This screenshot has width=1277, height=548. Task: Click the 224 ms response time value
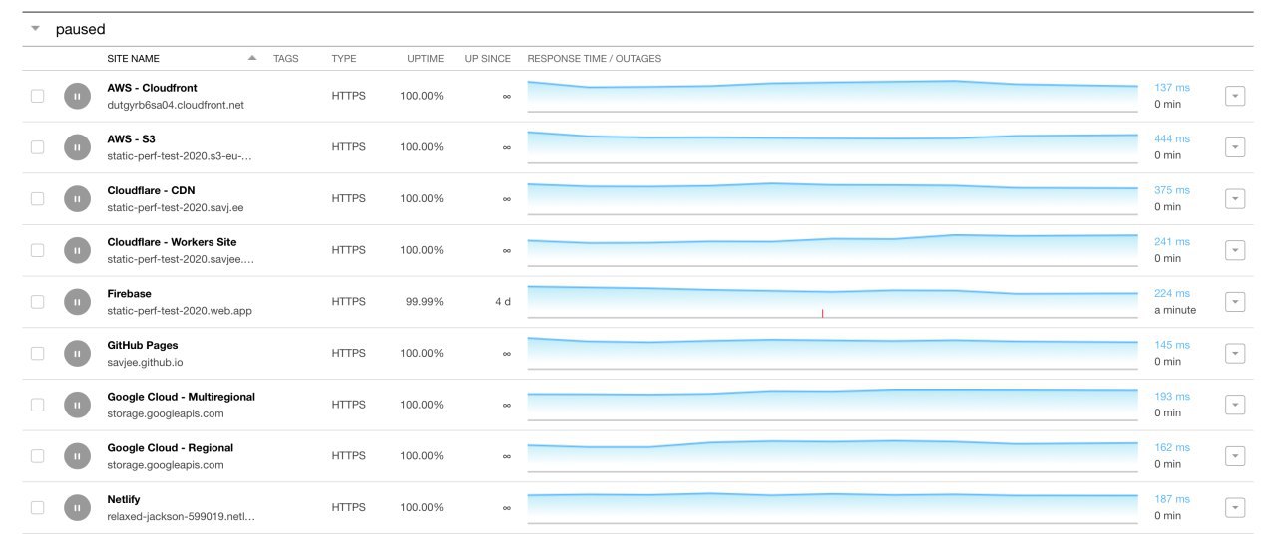click(1172, 294)
